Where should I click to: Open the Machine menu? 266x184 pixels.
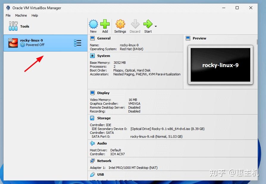[21, 15]
